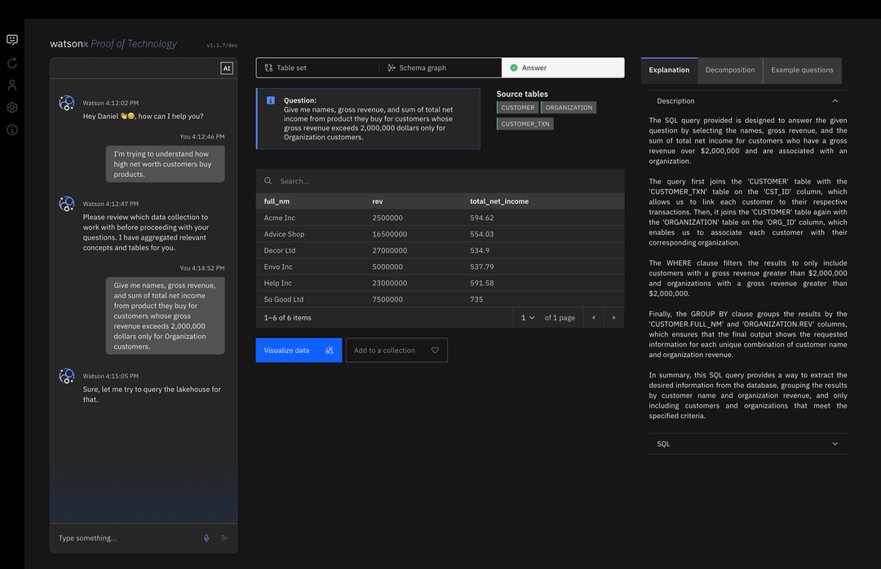Click the microphone icon in the message box
Screen dimensions: 881x569
point(206,538)
